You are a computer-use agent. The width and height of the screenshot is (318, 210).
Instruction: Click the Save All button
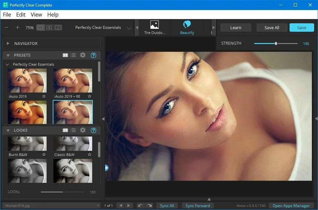(x=272, y=28)
